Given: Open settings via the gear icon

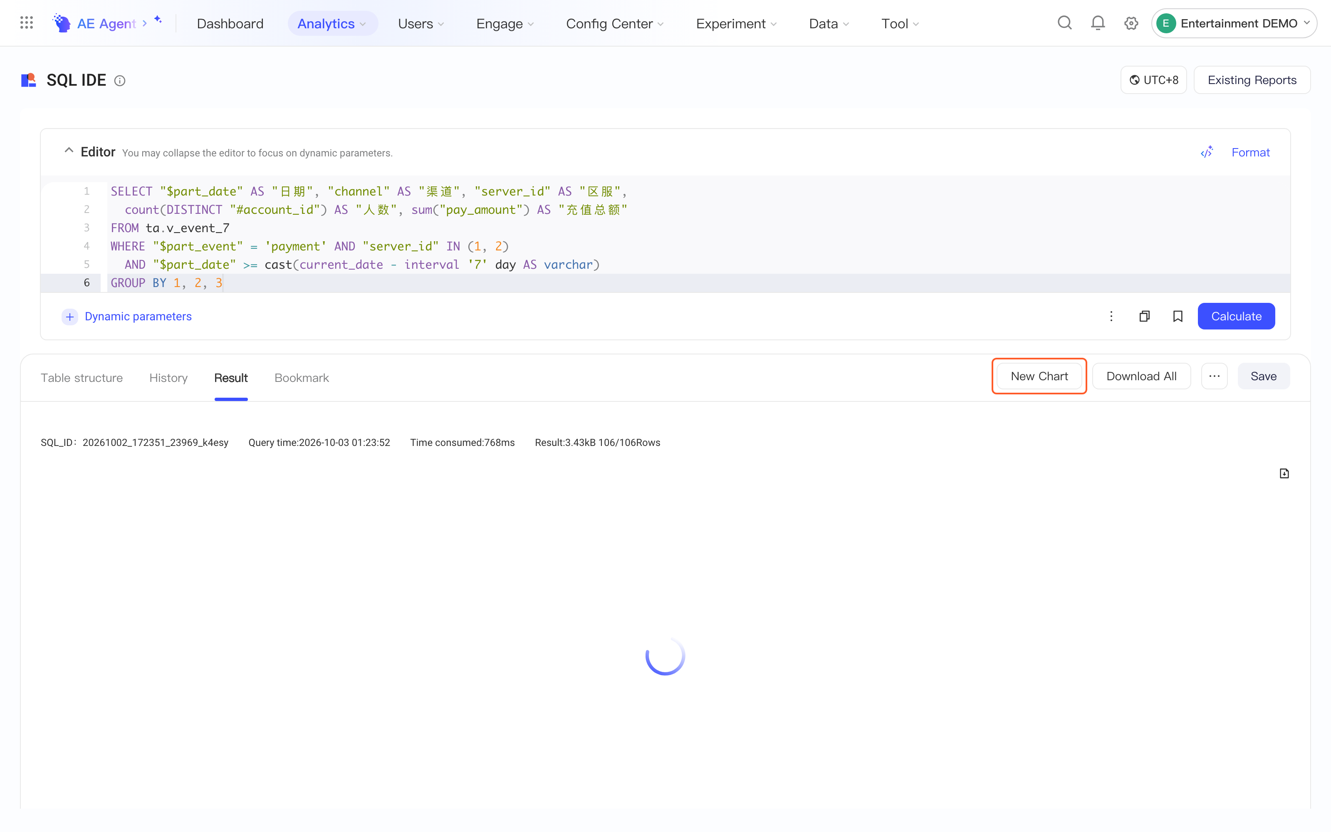Looking at the screenshot, I should pyautogui.click(x=1131, y=23).
